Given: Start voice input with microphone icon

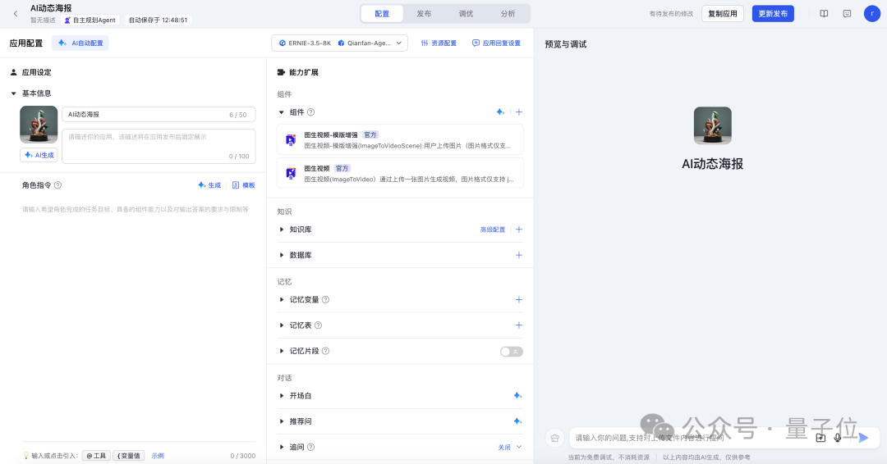Looking at the screenshot, I should point(837,438).
